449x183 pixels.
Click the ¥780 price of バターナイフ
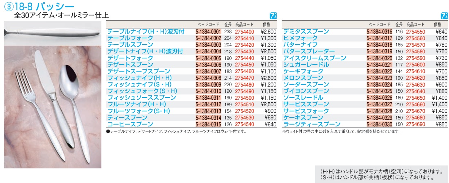(x=441, y=45)
